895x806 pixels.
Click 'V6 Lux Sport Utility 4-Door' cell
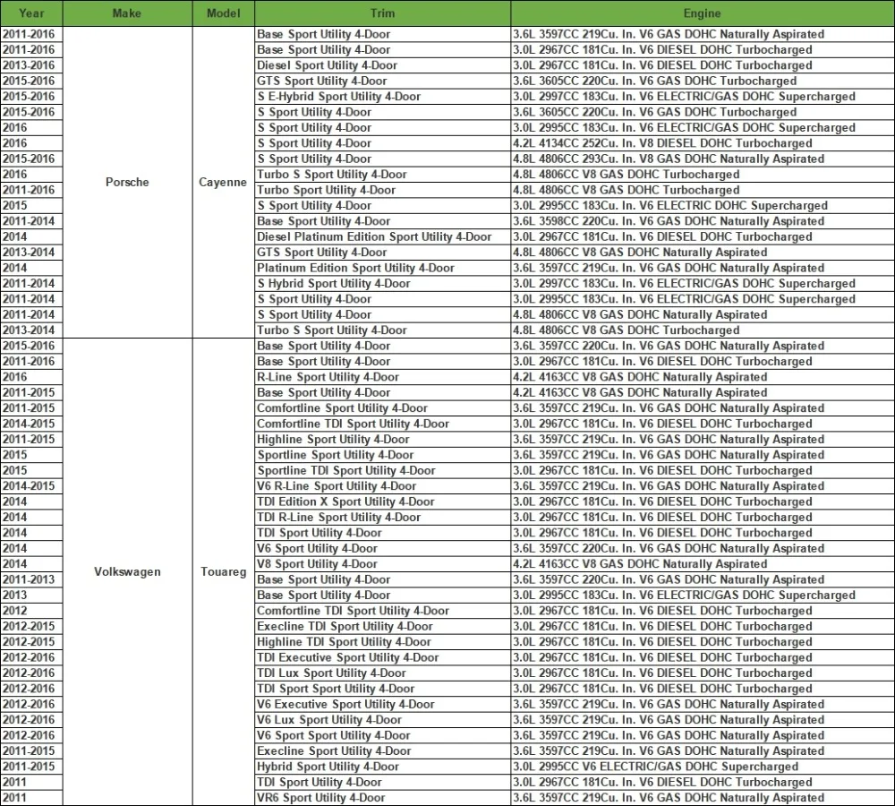[382, 720]
